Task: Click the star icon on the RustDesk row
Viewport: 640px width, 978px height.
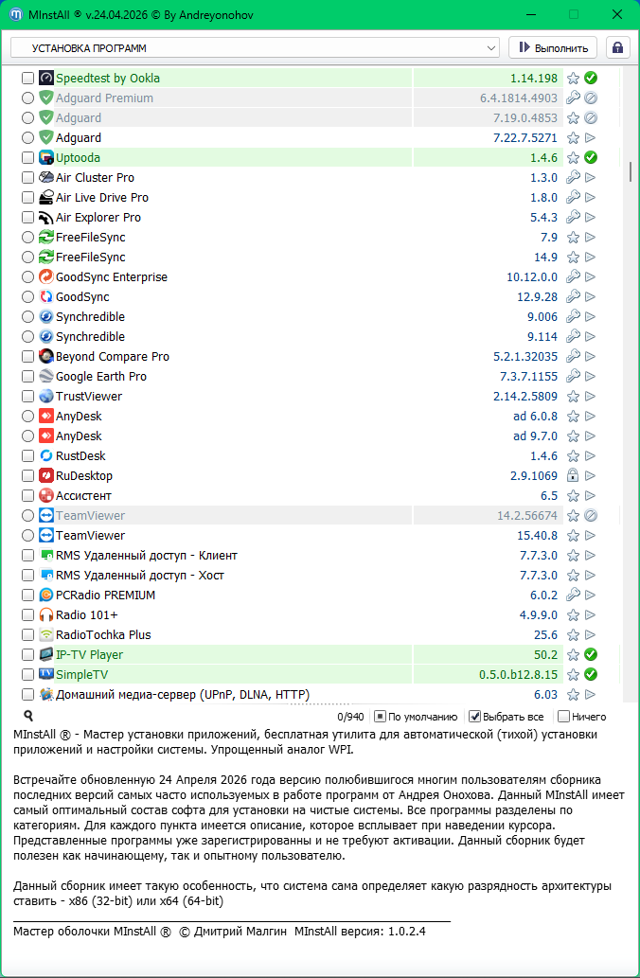Action: tap(573, 456)
